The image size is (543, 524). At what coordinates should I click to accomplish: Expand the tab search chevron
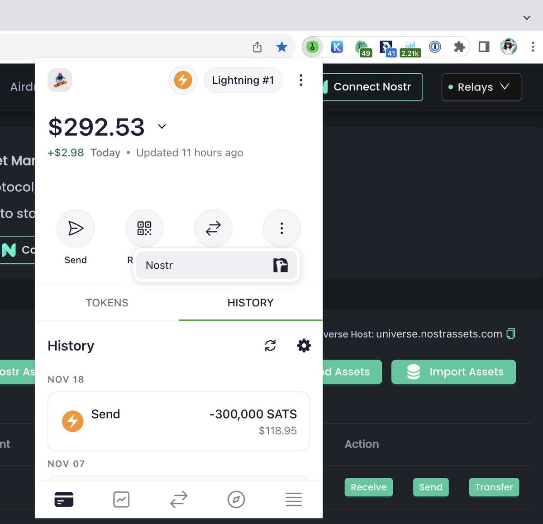pos(527,18)
